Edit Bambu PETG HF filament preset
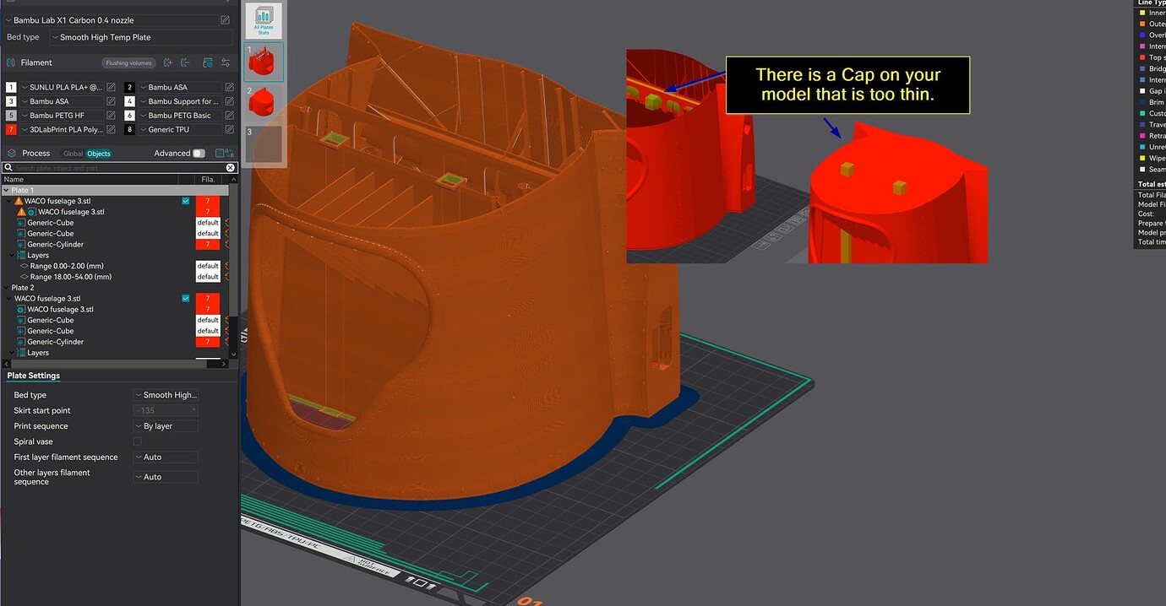This screenshot has height=606, width=1166. (x=111, y=116)
